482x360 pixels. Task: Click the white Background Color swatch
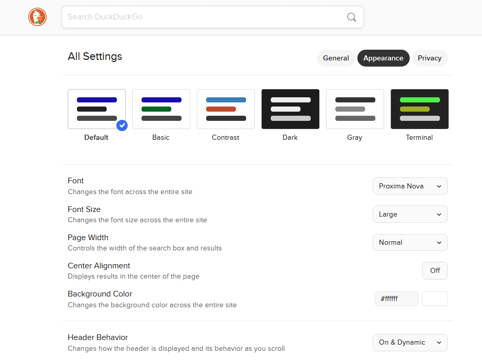click(x=434, y=299)
